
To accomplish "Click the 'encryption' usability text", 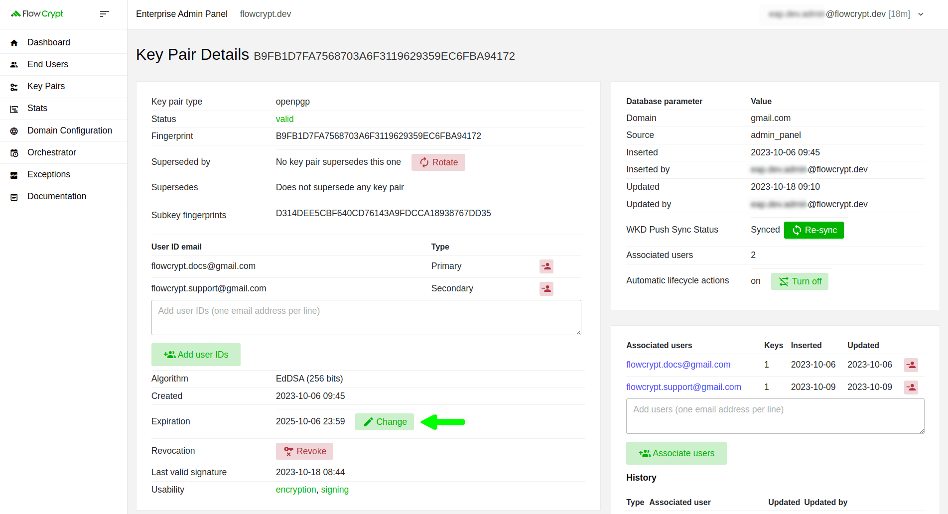I will (296, 490).
